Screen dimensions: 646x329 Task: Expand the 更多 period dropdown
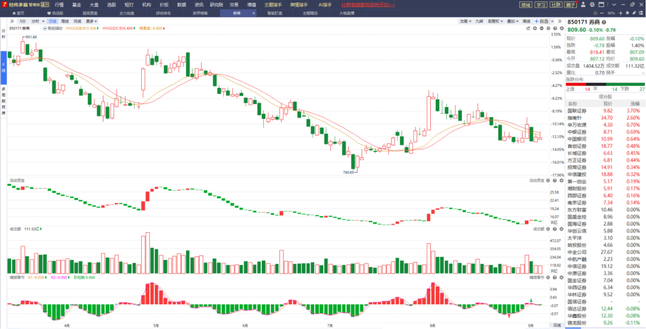click(x=91, y=21)
